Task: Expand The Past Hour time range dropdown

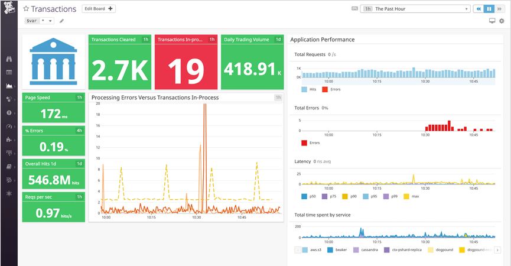Action: pos(422,9)
